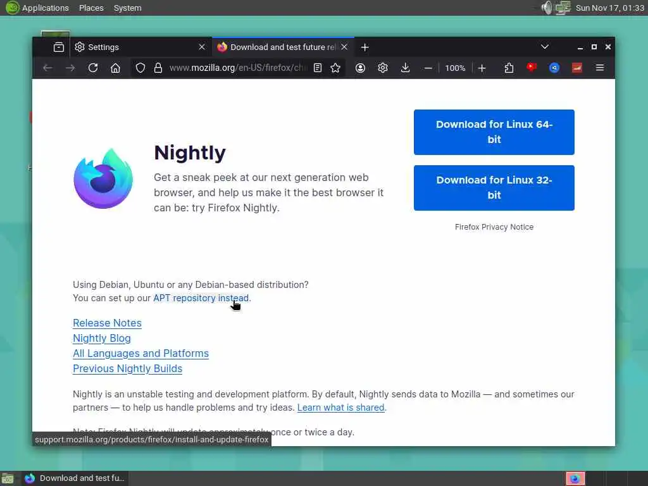648x486 pixels.
Task: Click the red chart extension icon
Action: [x=577, y=68]
